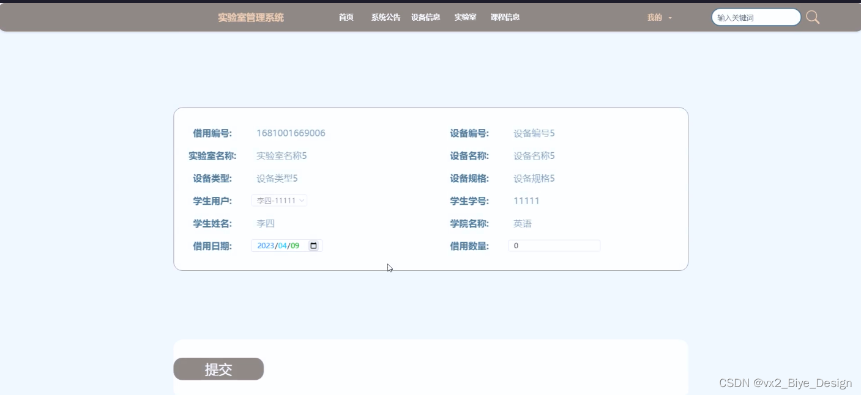Screen dimensions: 861x395
Task: Click the value 设备类型5
Action: coord(277,179)
